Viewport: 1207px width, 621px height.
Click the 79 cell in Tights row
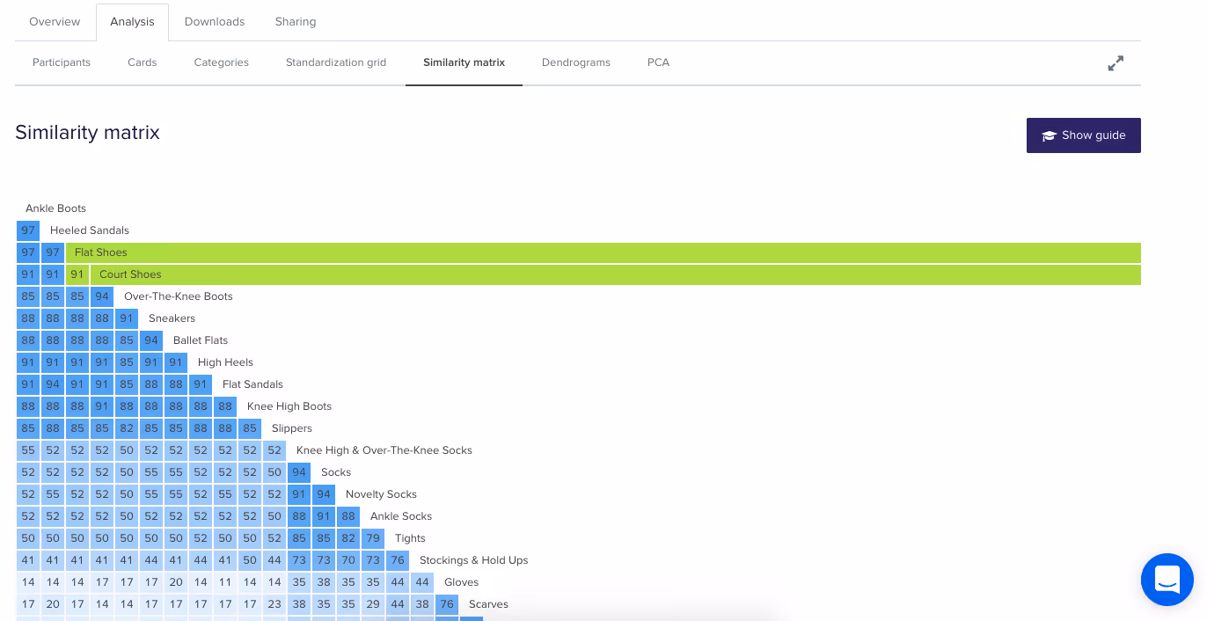coord(373,538)
